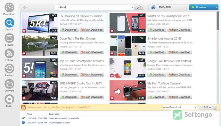Open My First YouTube Camera thumbnail

tap(128, 90)
